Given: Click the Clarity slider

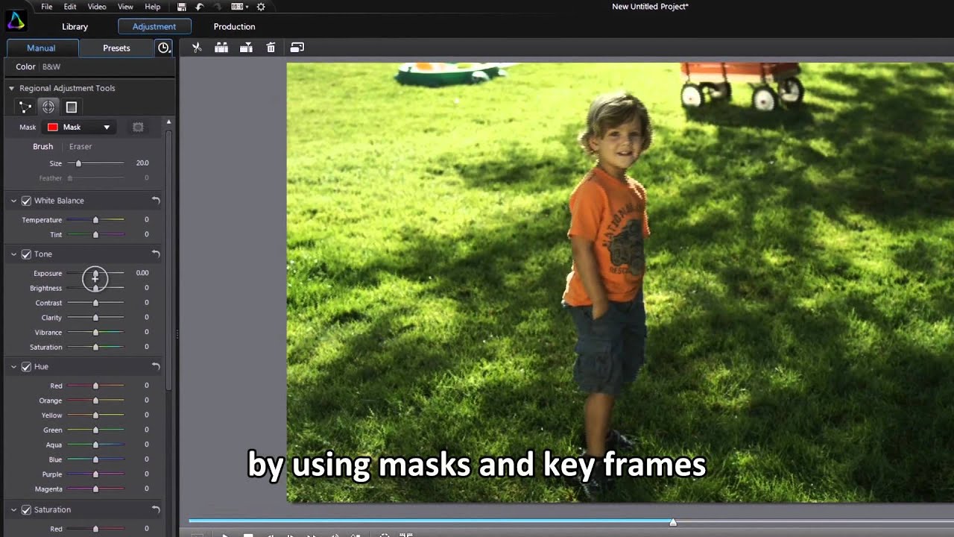Looking at the screenshot, I should point(95,318).
